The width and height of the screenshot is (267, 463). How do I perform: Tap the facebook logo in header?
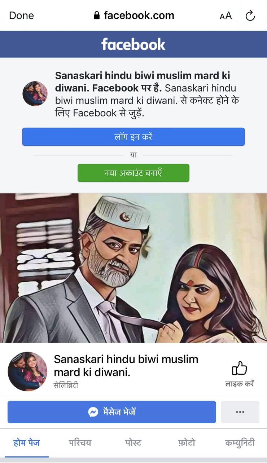click(133, 44)
